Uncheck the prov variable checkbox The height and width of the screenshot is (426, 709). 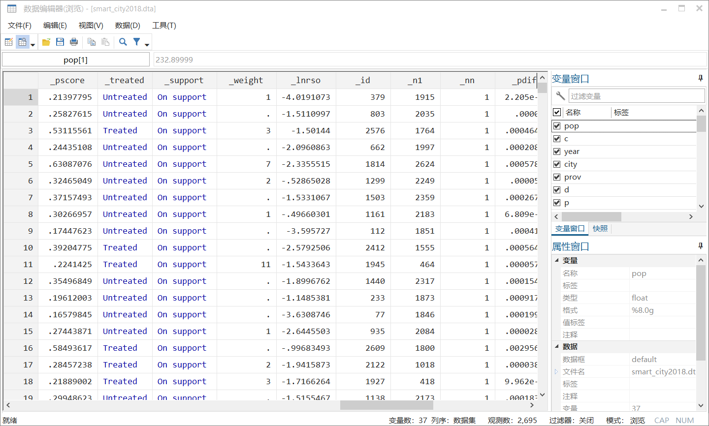pos(557,177)
